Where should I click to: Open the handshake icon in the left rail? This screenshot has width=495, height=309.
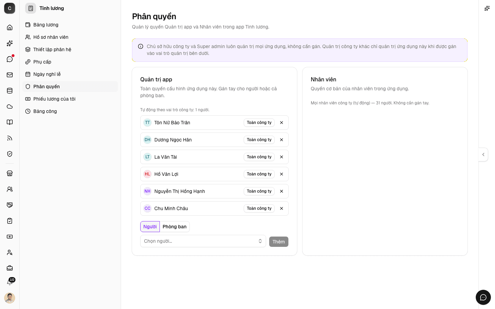(10, 205)
